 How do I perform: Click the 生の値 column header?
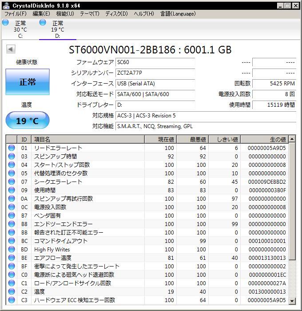pos(265,139)
